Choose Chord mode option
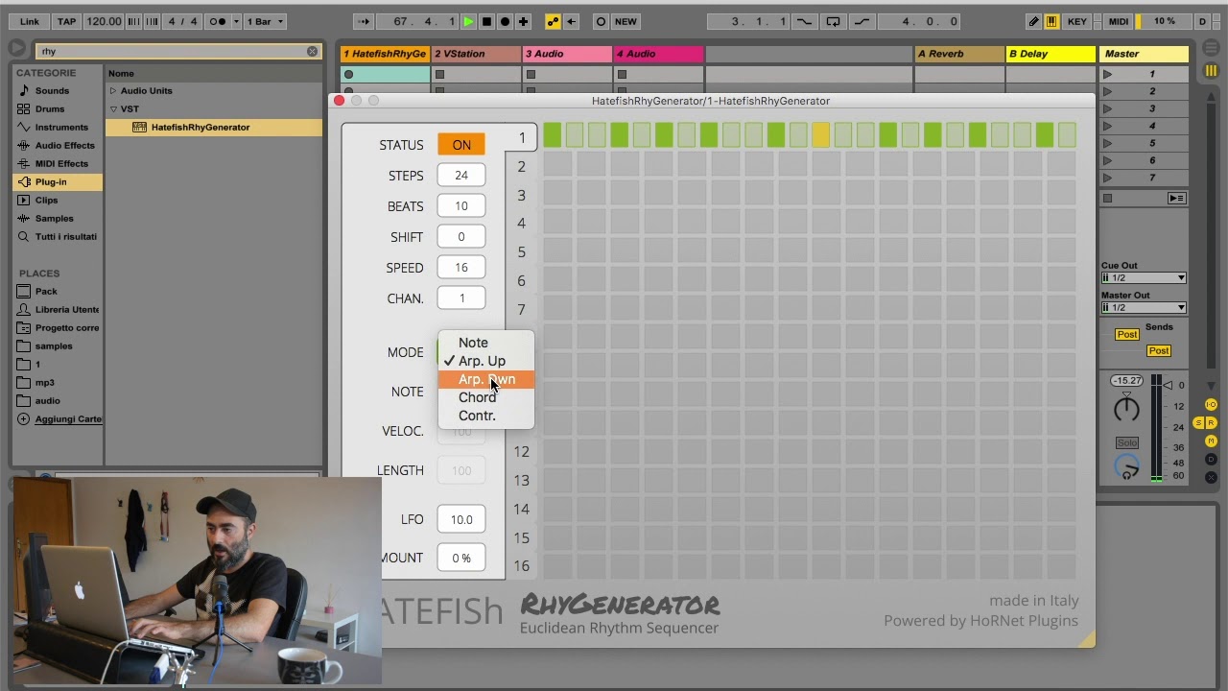1228x691 pixels. (485, 397)
